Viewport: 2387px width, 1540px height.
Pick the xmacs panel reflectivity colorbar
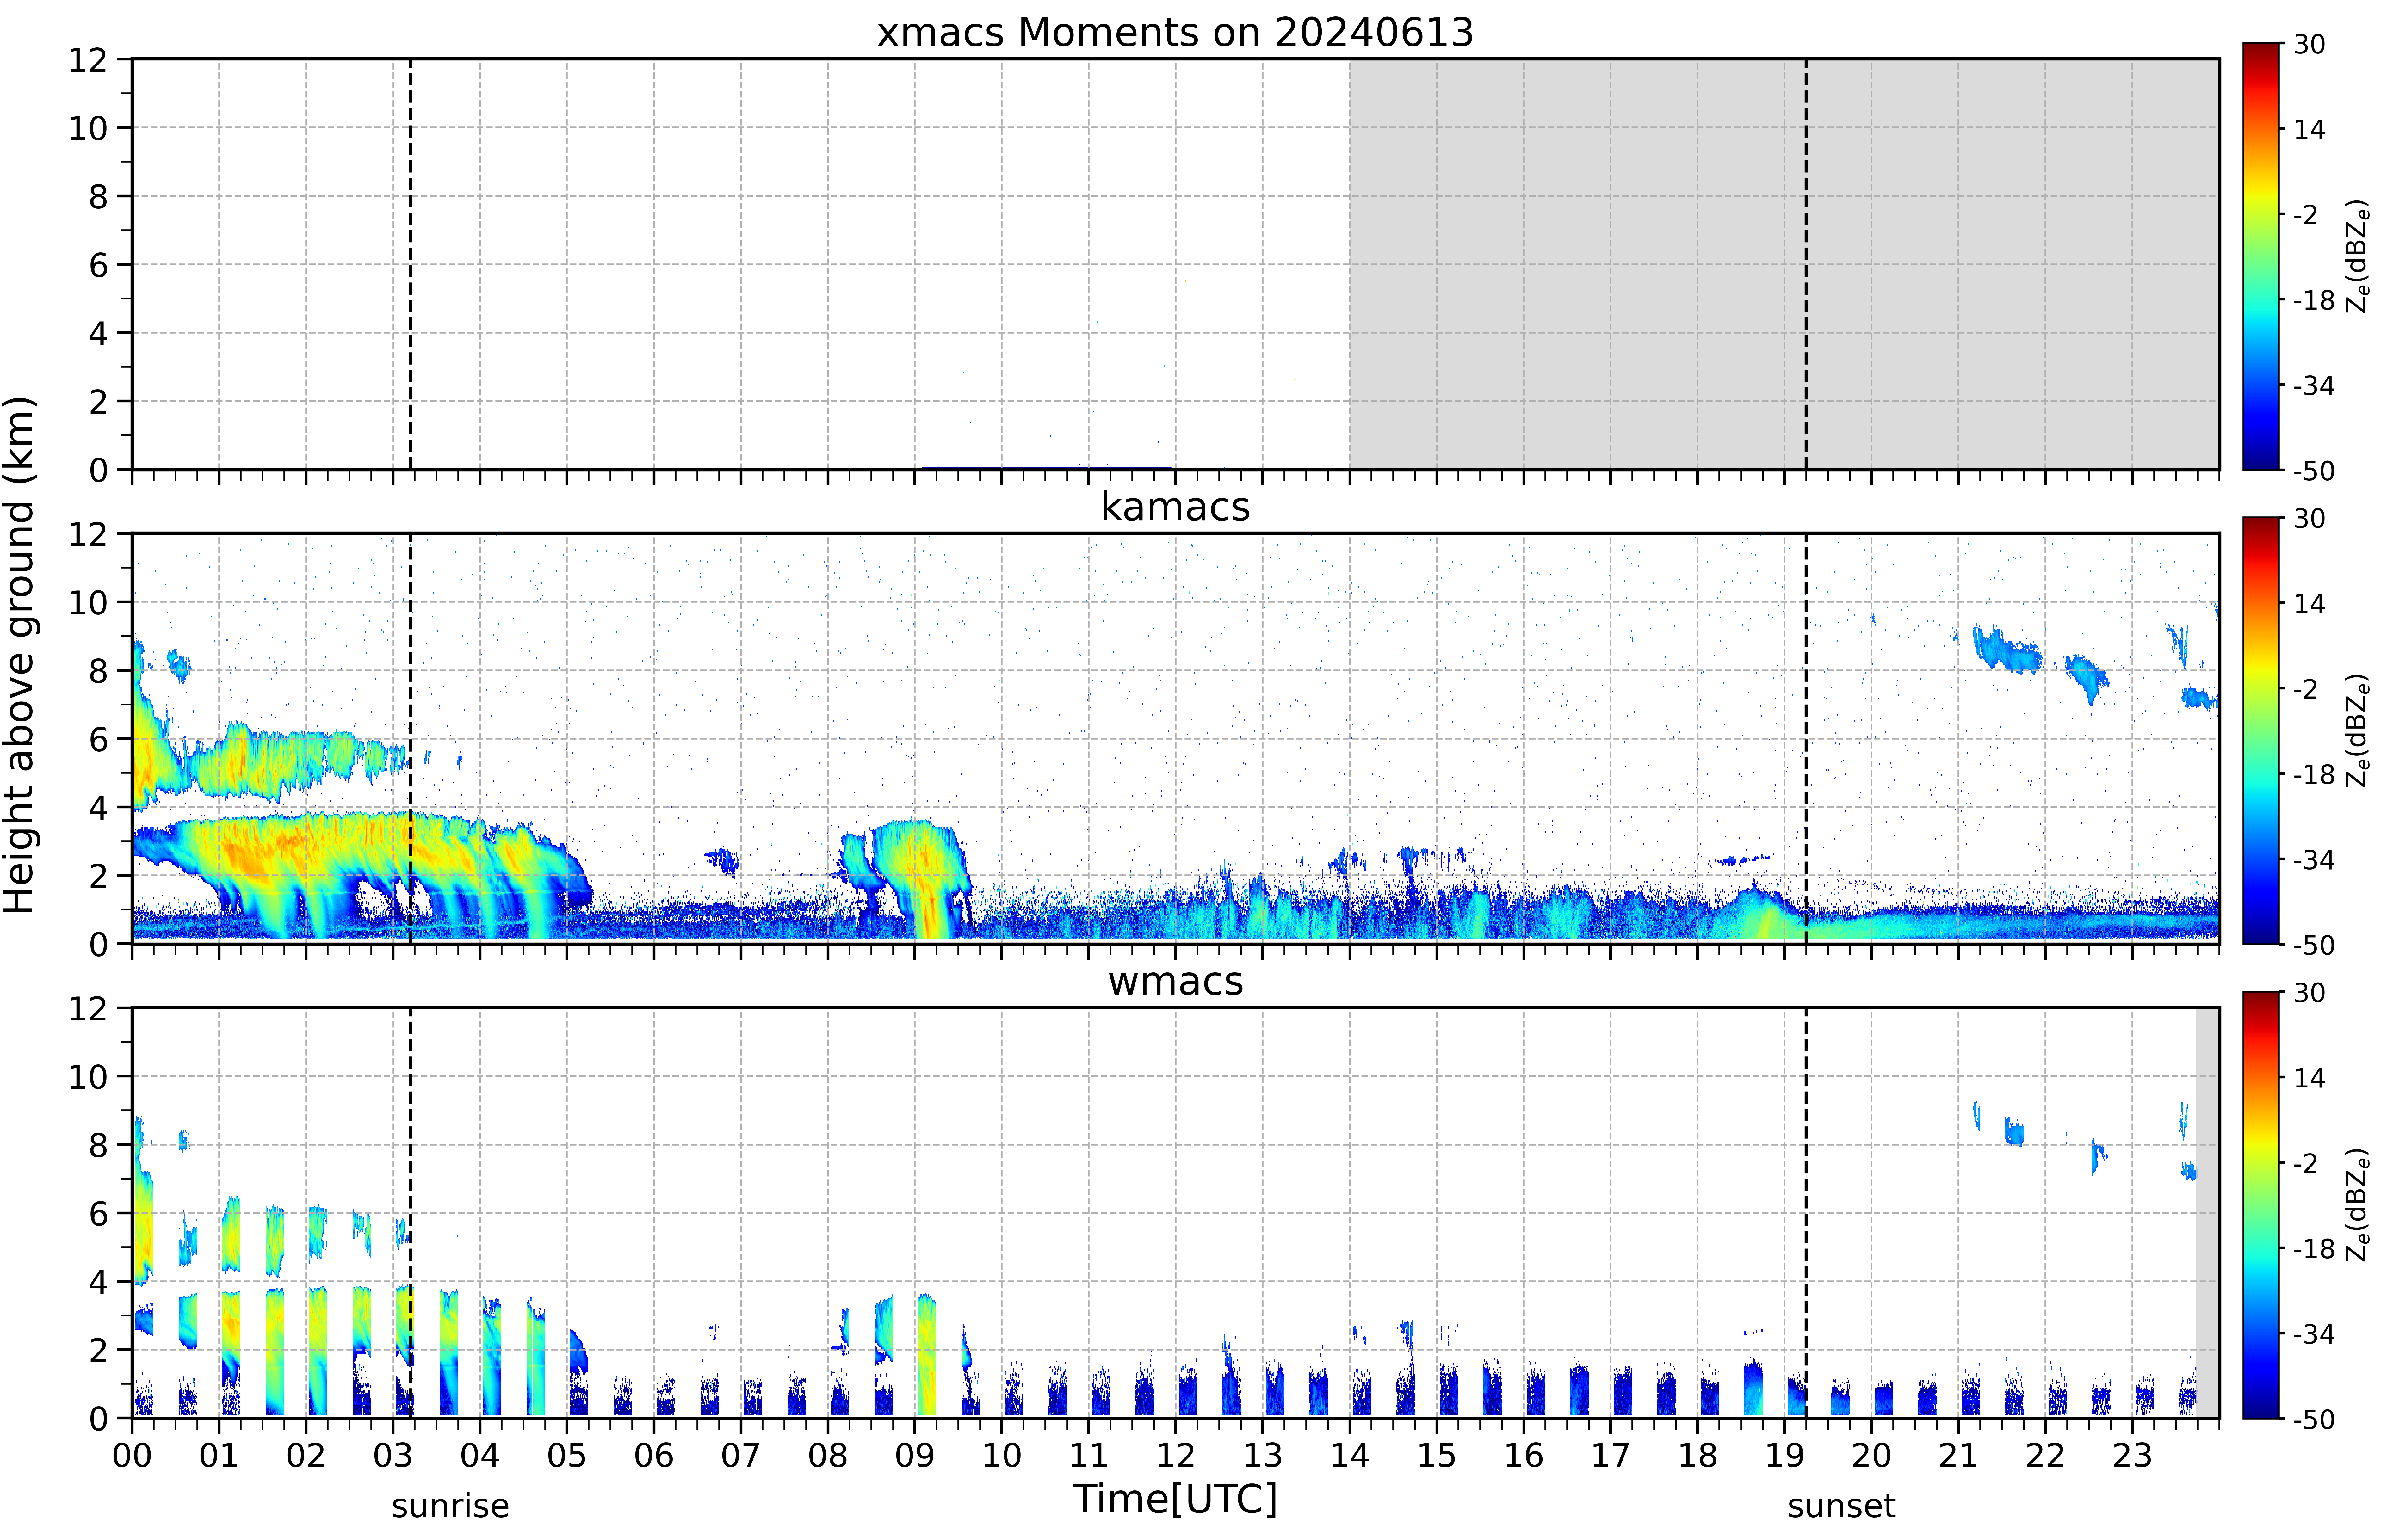click(2261, 256)
